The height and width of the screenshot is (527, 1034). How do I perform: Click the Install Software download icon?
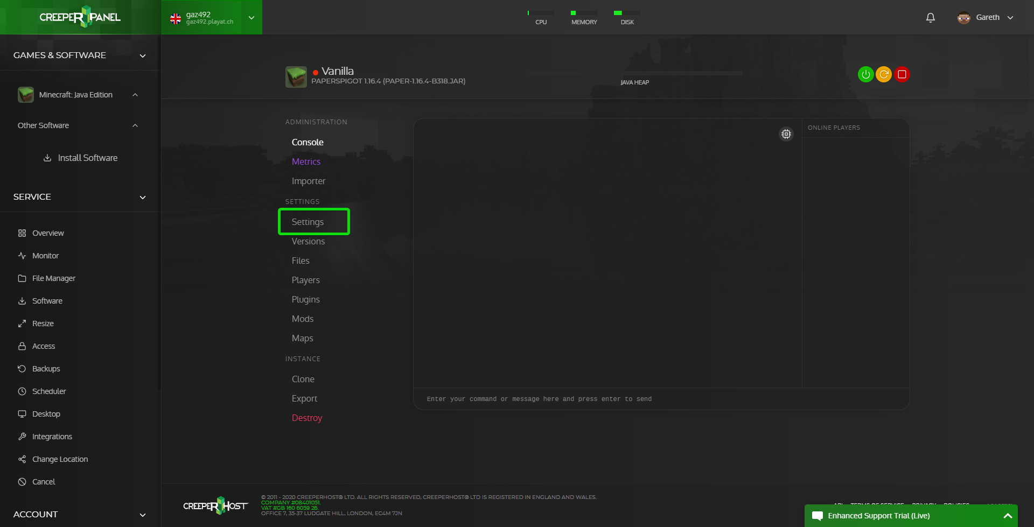click(47, 158)
